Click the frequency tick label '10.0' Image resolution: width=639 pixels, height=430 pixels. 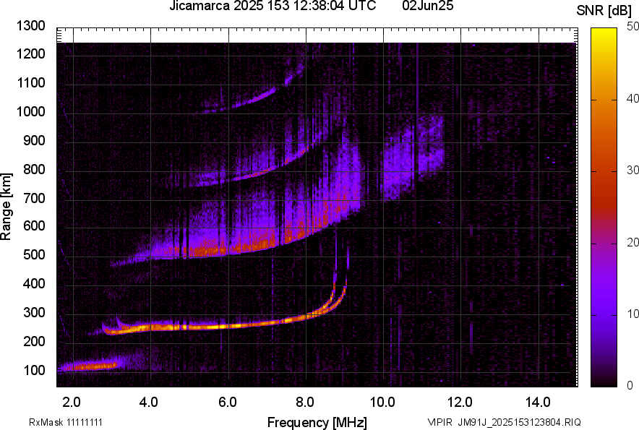[382, 403]
